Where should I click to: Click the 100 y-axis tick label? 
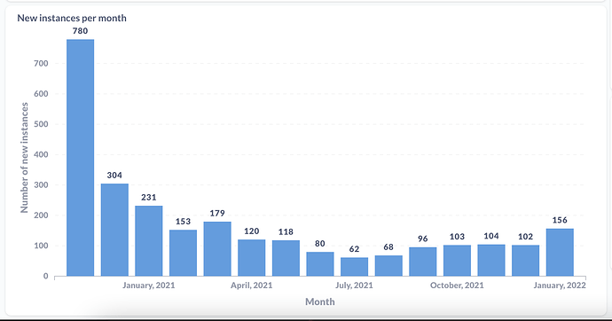41,246
